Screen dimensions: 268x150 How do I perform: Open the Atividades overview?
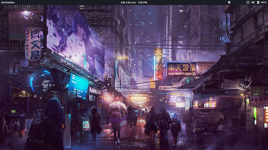tap(8, 2)
